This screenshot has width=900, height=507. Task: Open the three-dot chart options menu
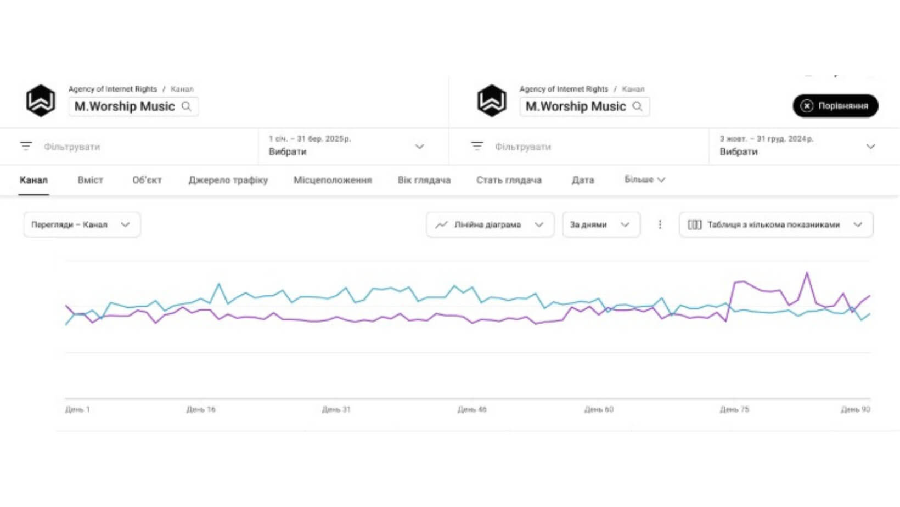(660, 224)
